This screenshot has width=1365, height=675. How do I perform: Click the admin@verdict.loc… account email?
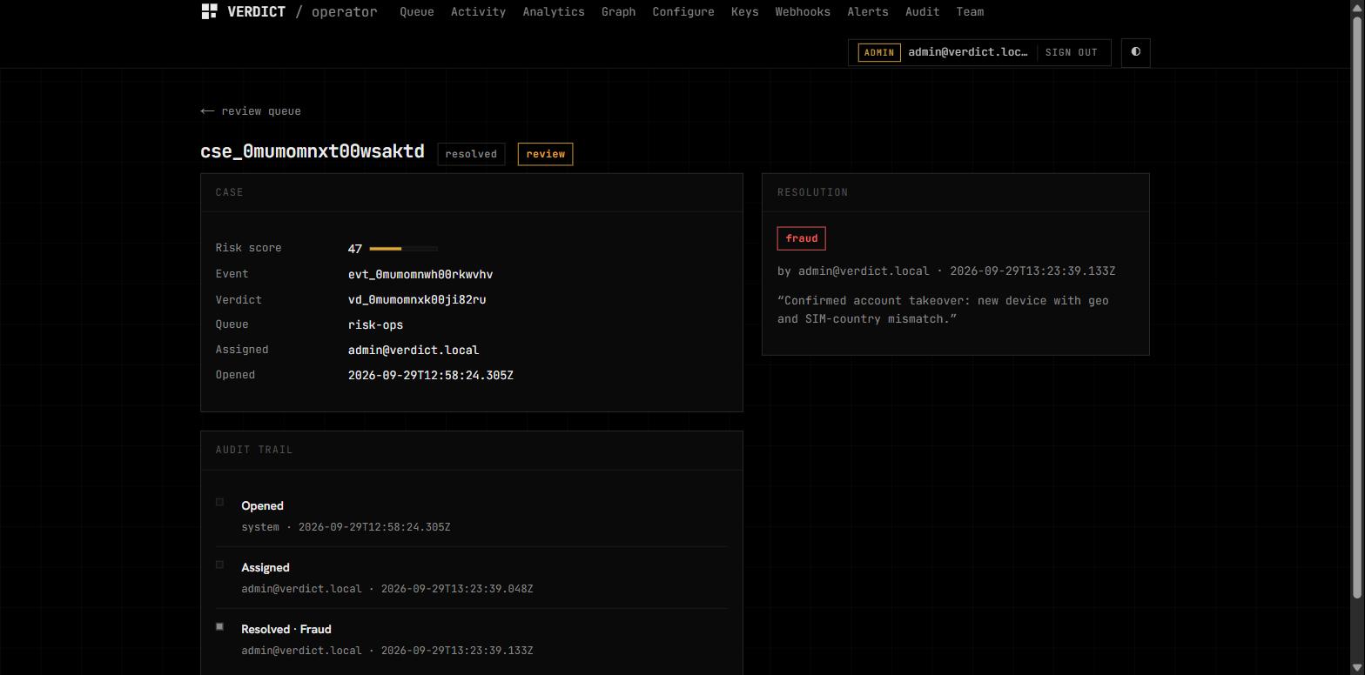click(968, 52)
